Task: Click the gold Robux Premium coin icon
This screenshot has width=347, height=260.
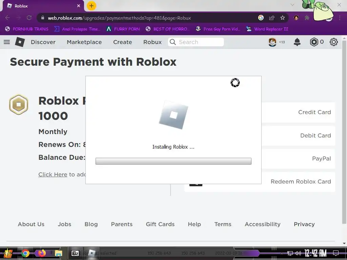Action: pos(19,104)
